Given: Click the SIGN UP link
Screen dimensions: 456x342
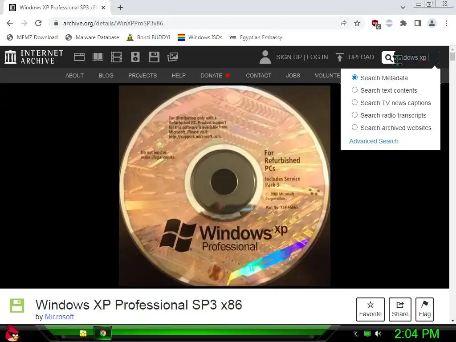Looking at the screenshot, I should [289, 57].
